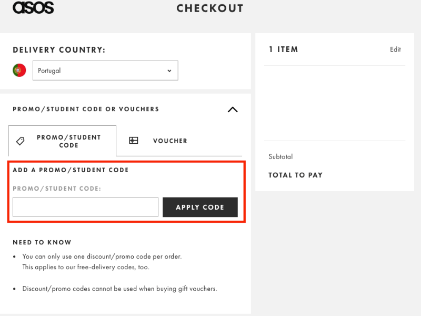Click the small arrow in Portugal selector

click(x=169, y=71)
